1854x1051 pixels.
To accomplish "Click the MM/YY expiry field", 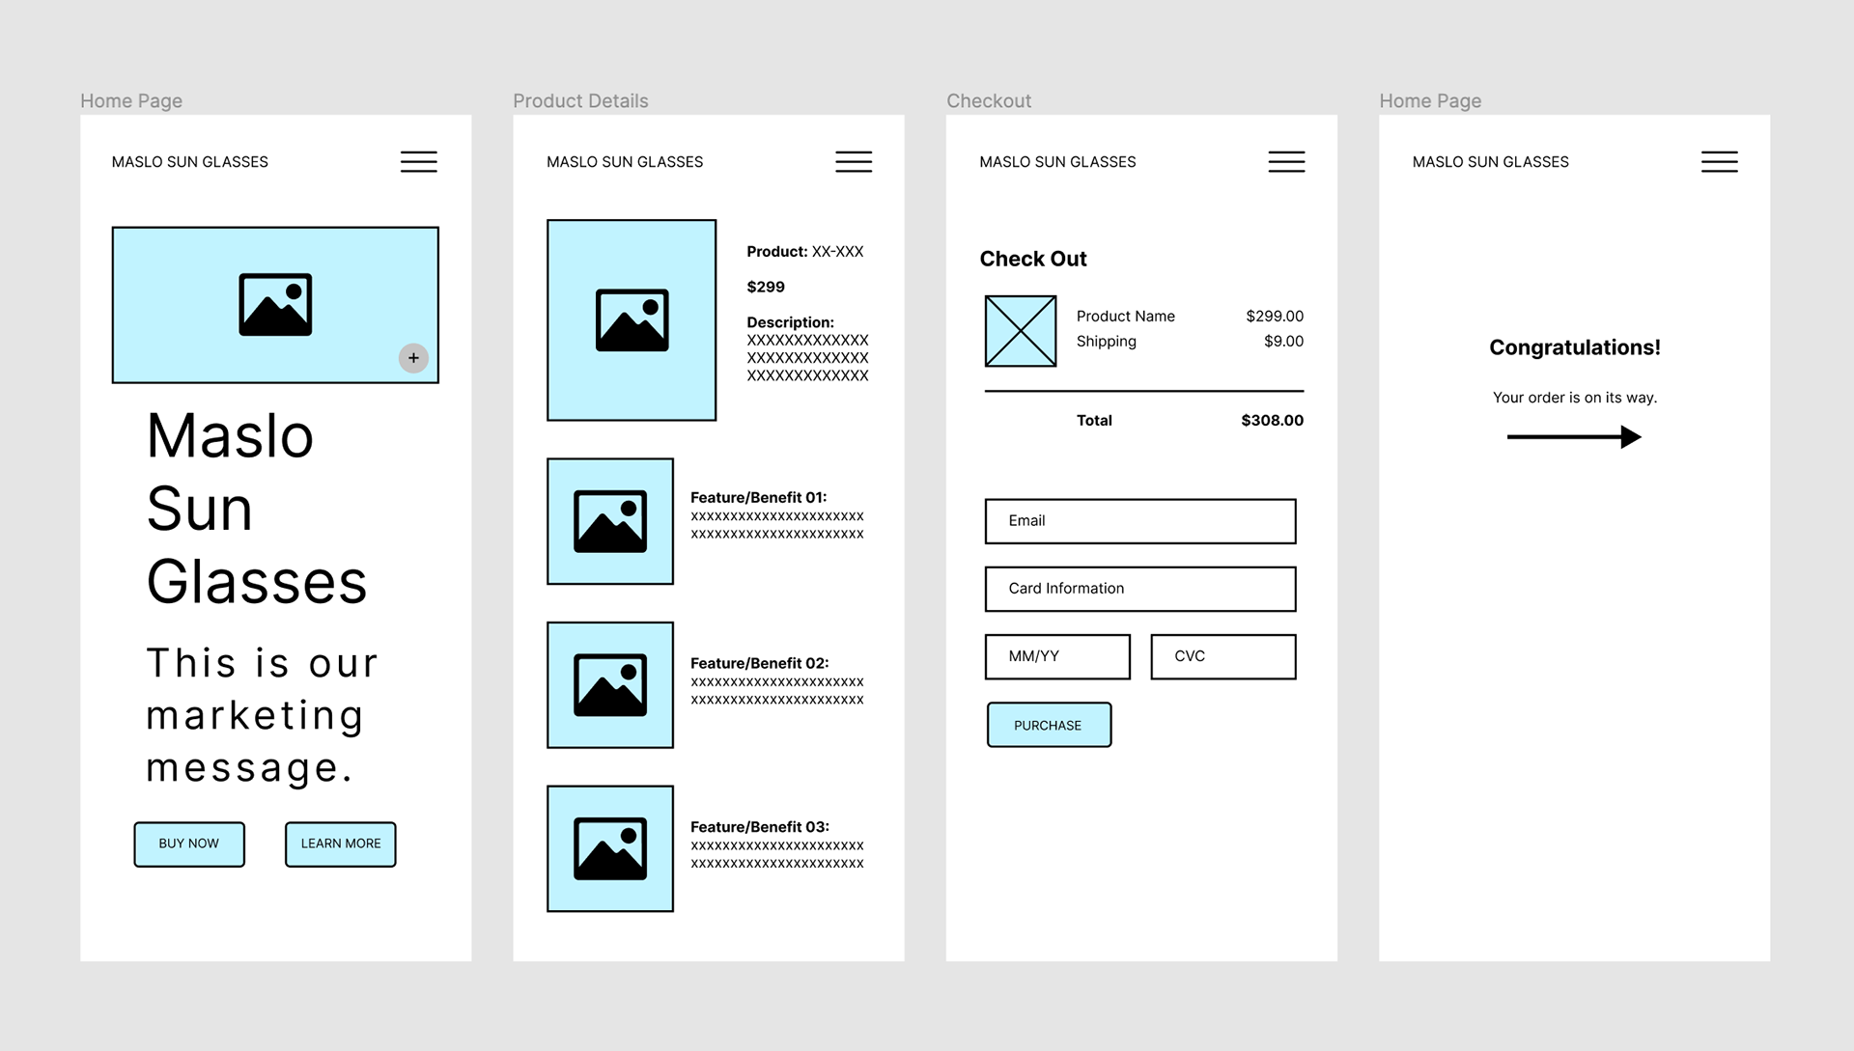I will tap(1057, 656).
